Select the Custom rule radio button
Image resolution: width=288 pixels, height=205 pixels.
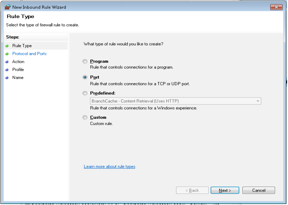click(x=85, y=117)
